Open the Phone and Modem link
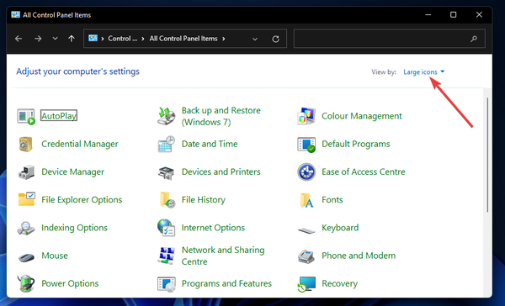Screen dimensions: 505x306 [359, 256]
